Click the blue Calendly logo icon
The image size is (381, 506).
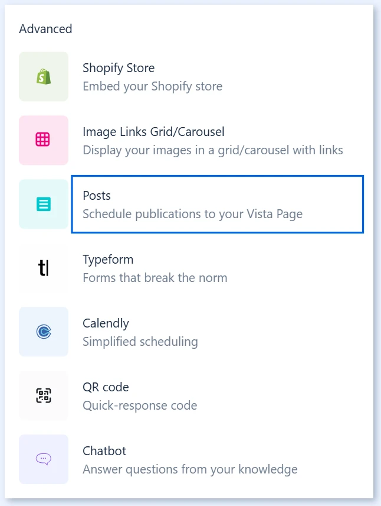click(44, 332)
